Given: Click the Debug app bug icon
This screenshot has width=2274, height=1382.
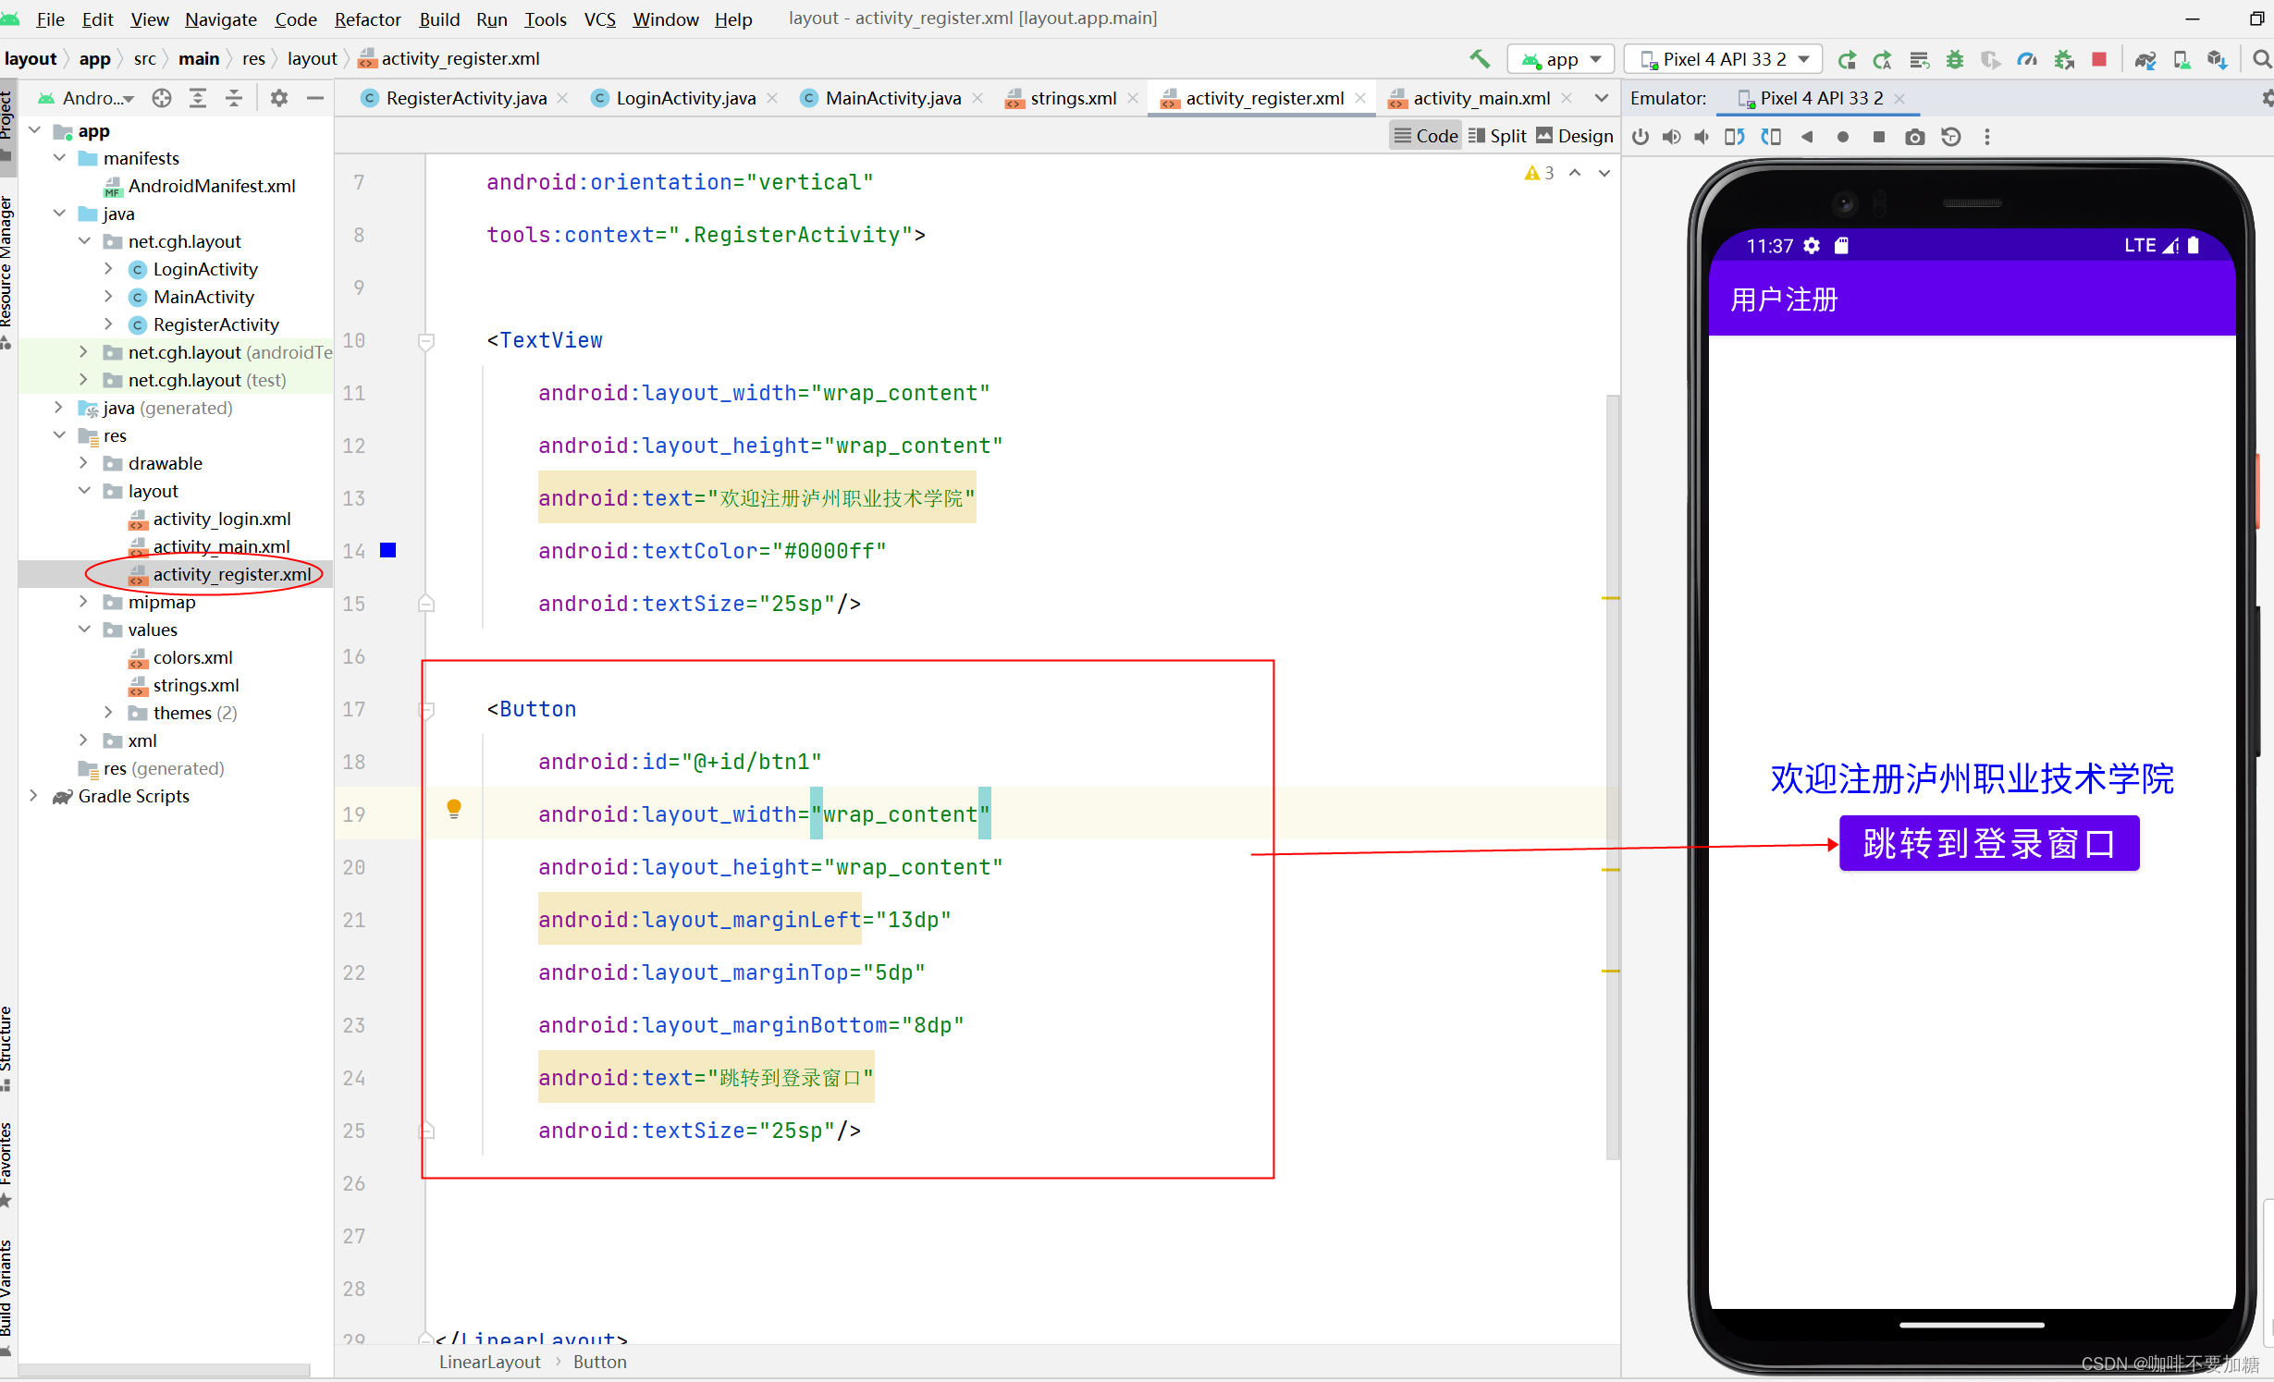Looking at the screenshot, I should 1954,59.
